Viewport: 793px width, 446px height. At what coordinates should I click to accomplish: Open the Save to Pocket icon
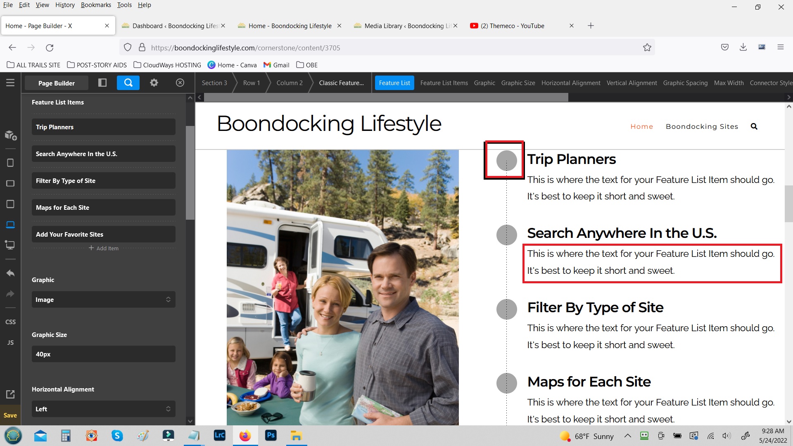point(724,47)
